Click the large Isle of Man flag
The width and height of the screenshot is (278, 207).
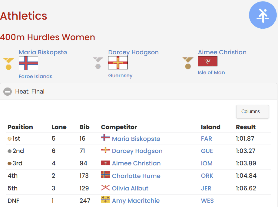tap(207, 61)
